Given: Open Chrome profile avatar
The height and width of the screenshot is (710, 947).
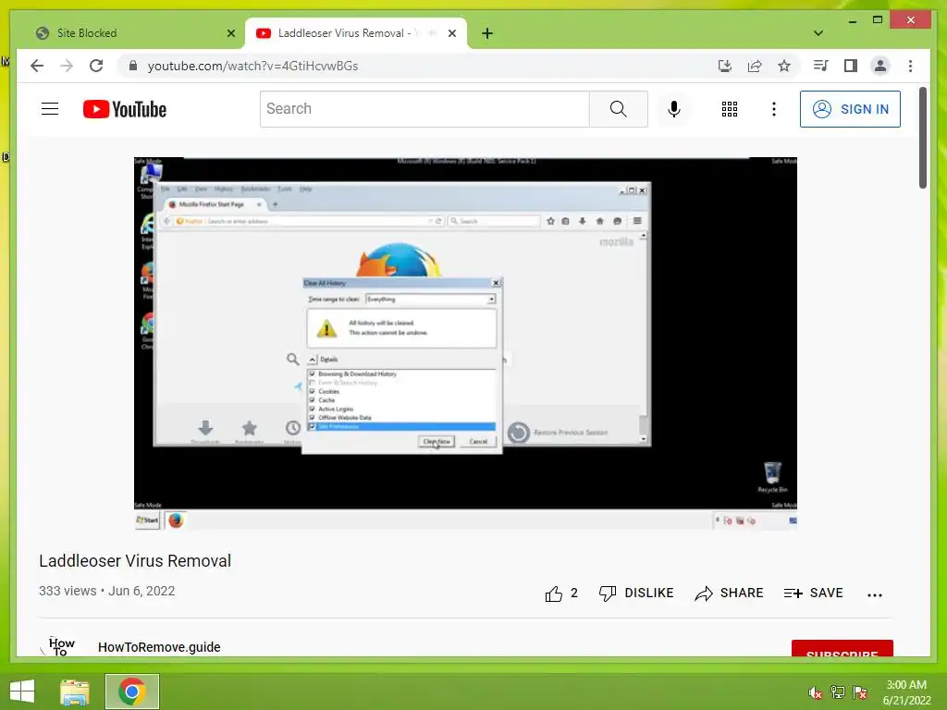Looking at the screenshot, I should [x=880, y=66].
